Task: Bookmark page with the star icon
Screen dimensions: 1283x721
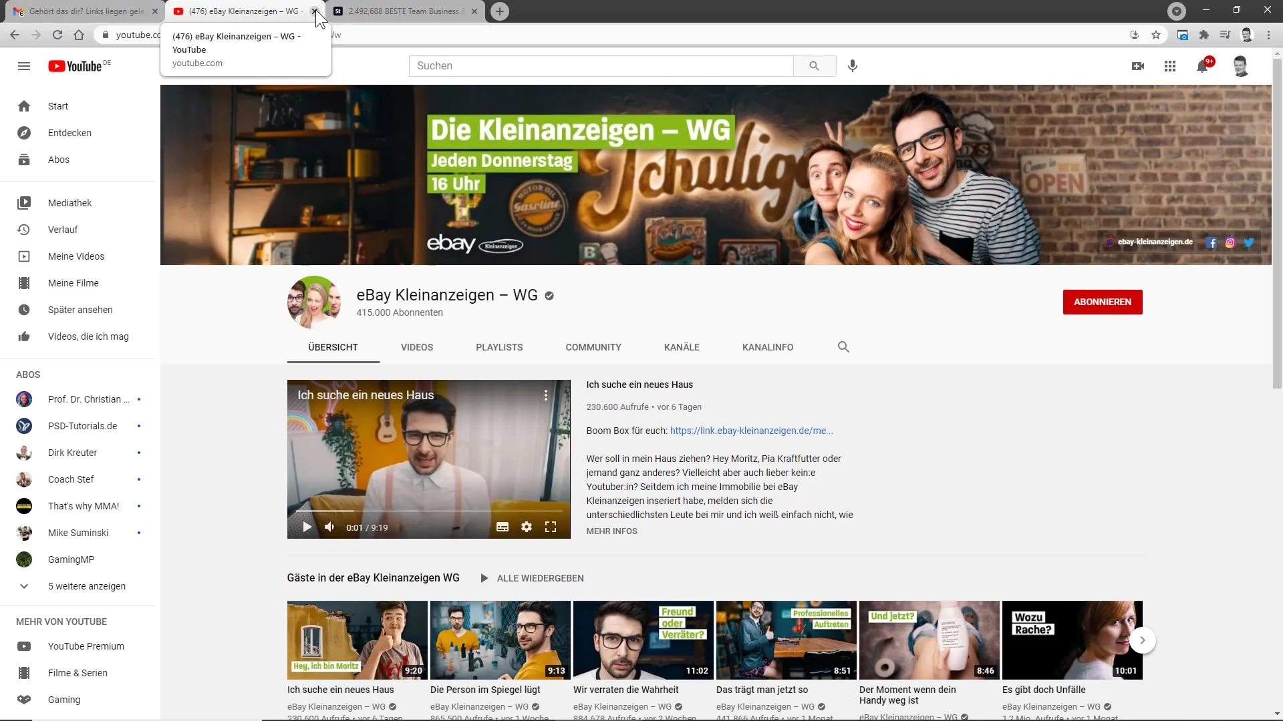Action: click(x=1156, y=35)
